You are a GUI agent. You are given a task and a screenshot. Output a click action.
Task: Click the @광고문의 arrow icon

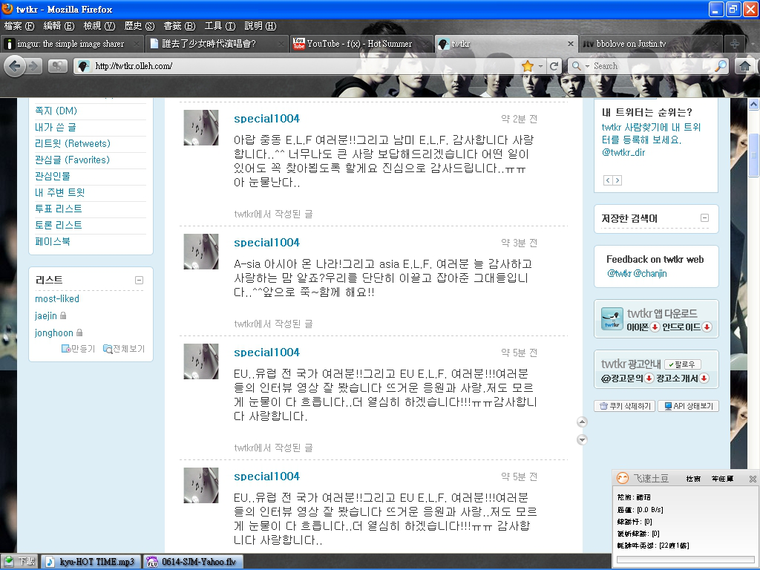tap(649, 378)
